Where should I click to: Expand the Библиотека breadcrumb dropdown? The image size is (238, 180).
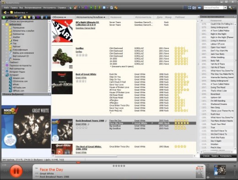click(27, 13)
